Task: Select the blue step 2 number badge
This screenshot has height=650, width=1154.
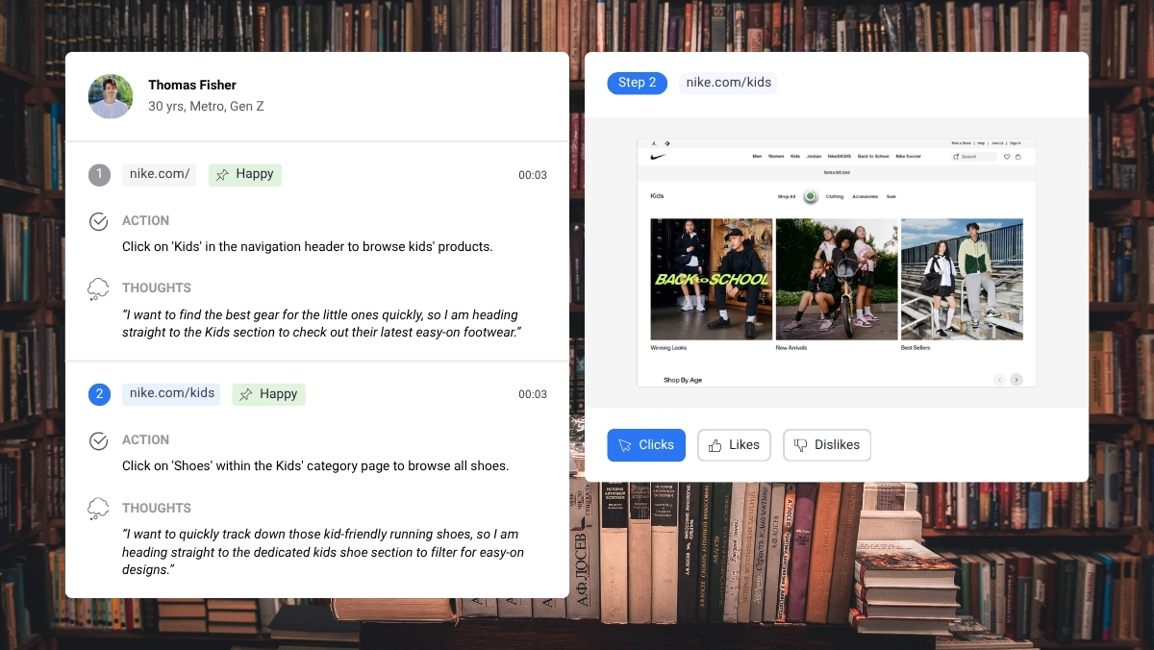Action: coord(99,394)
